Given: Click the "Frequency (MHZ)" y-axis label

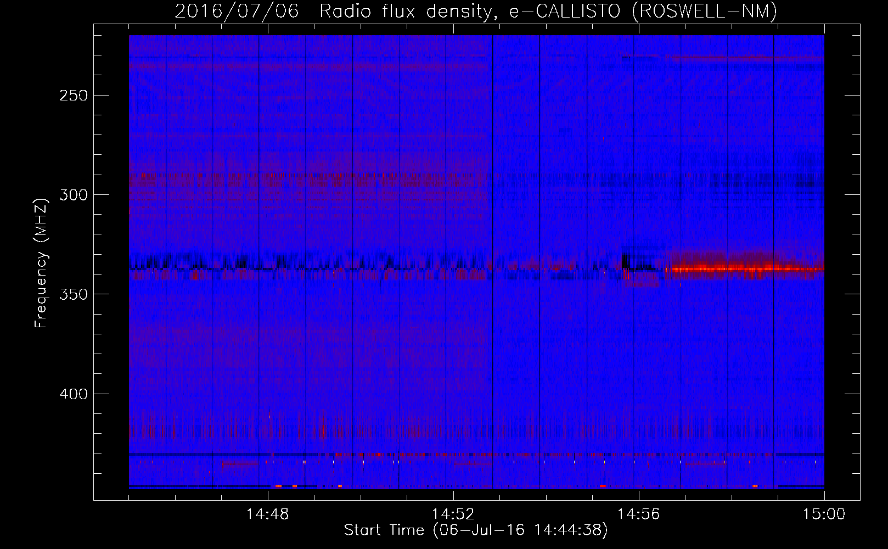Looking at the screenshot, I should point(41,263).
